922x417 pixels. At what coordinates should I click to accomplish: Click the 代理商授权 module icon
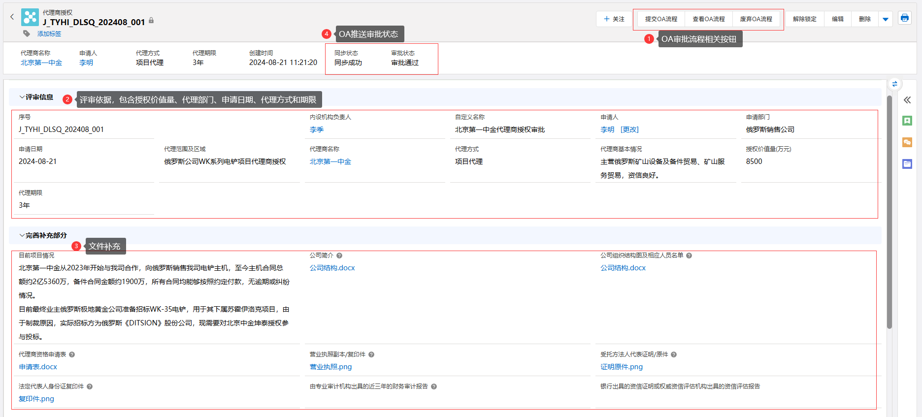point(30,17)
